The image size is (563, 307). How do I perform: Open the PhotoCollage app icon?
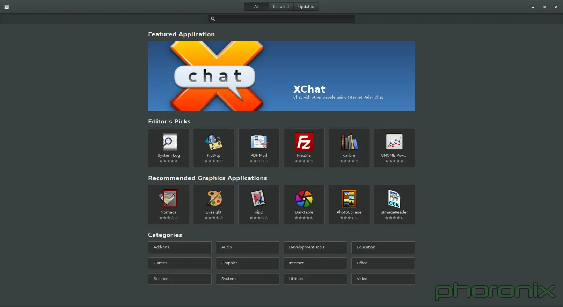click(x=349, y=199)
